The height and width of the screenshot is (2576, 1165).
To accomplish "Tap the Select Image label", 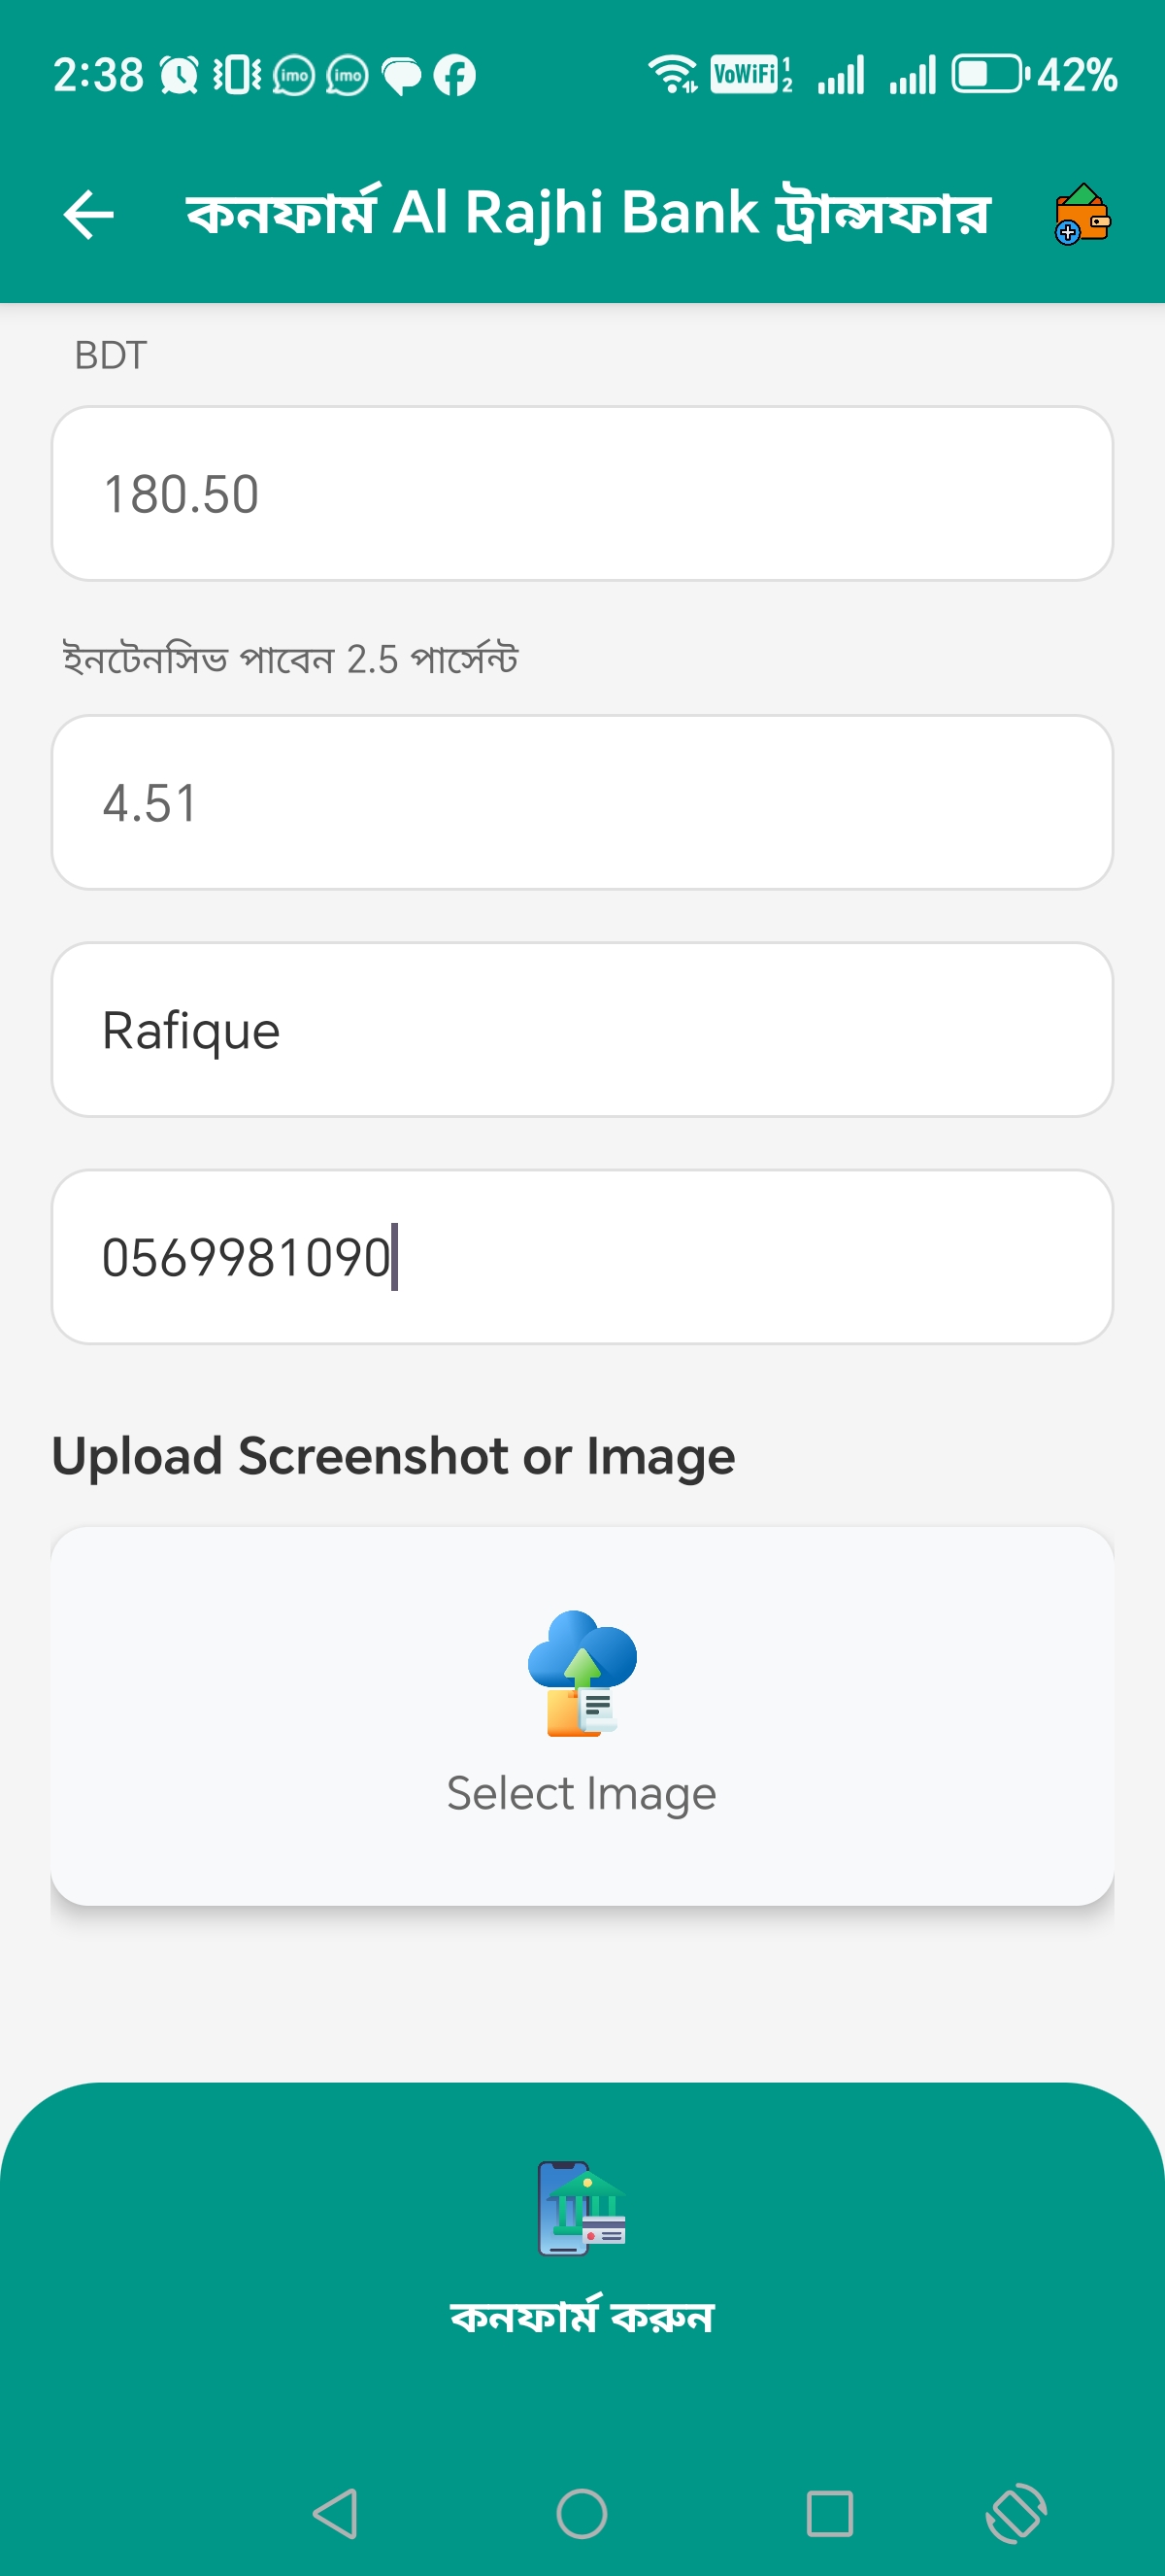I will click(582, 1794).
